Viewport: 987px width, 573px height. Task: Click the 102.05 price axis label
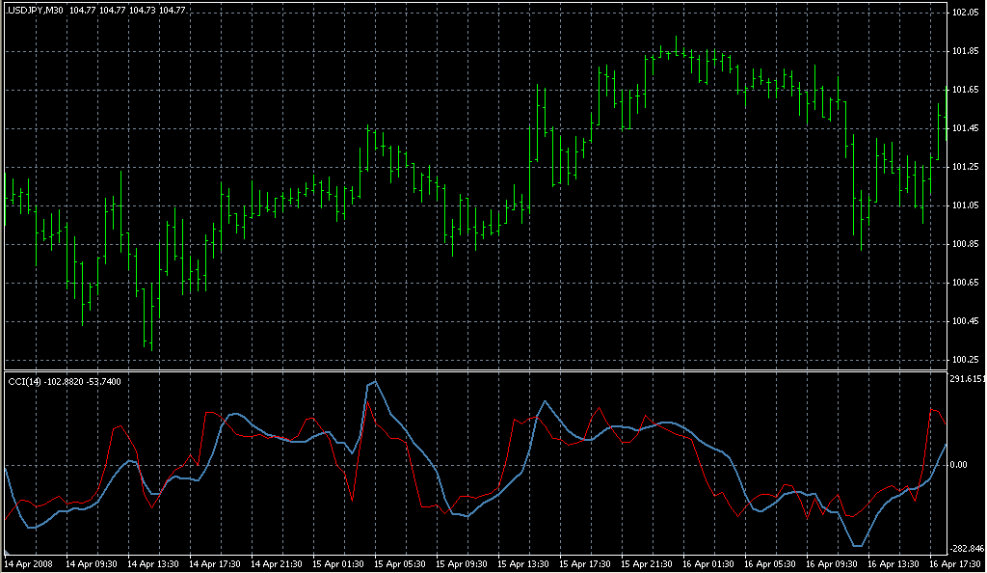966,13
